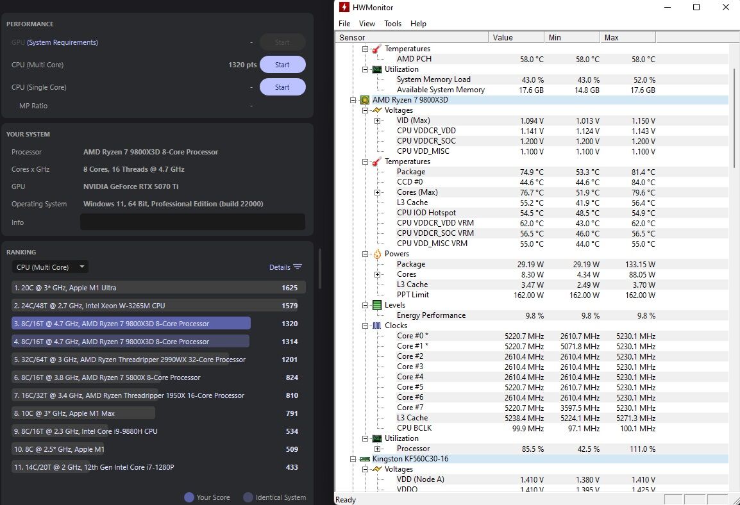The image size is (740, 505).
Task: Click the Clocks waveform icon
Action: 376,326
